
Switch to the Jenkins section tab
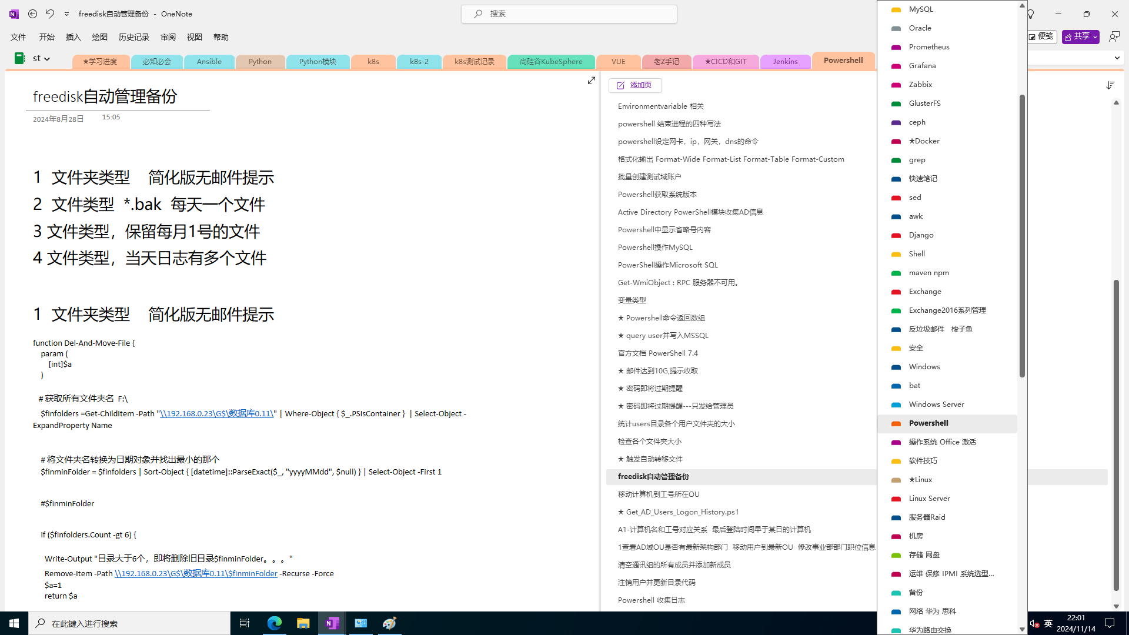pos(785,62)
